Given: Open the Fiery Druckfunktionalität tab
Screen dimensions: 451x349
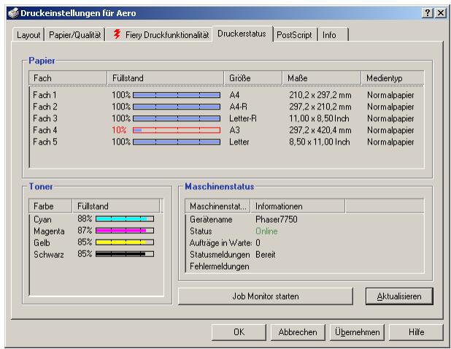Looking at the screenshot, I should coord(159,35).
